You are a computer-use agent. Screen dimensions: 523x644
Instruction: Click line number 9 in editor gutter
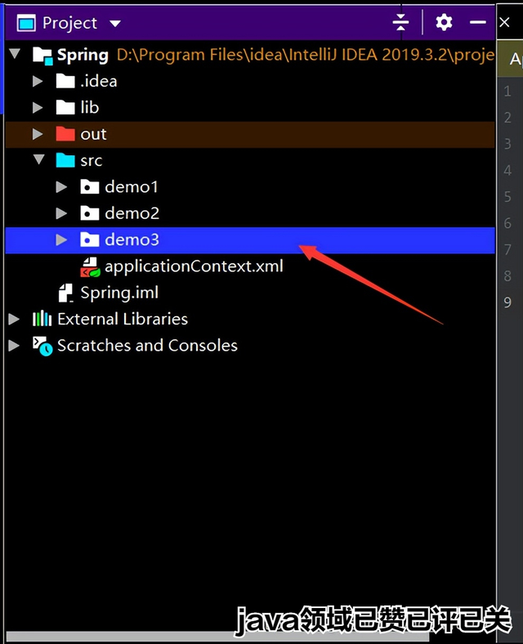pos(507,302)
